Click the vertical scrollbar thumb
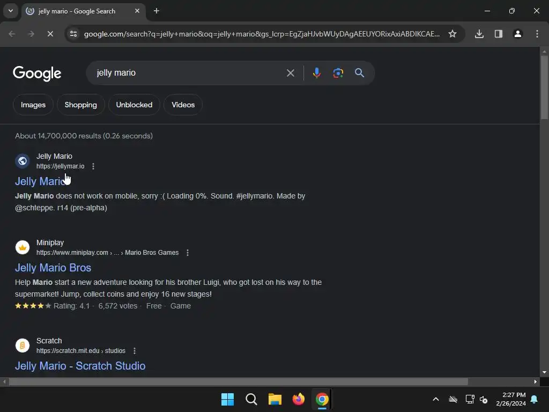549x412 pixels. [x=544, y=87]
